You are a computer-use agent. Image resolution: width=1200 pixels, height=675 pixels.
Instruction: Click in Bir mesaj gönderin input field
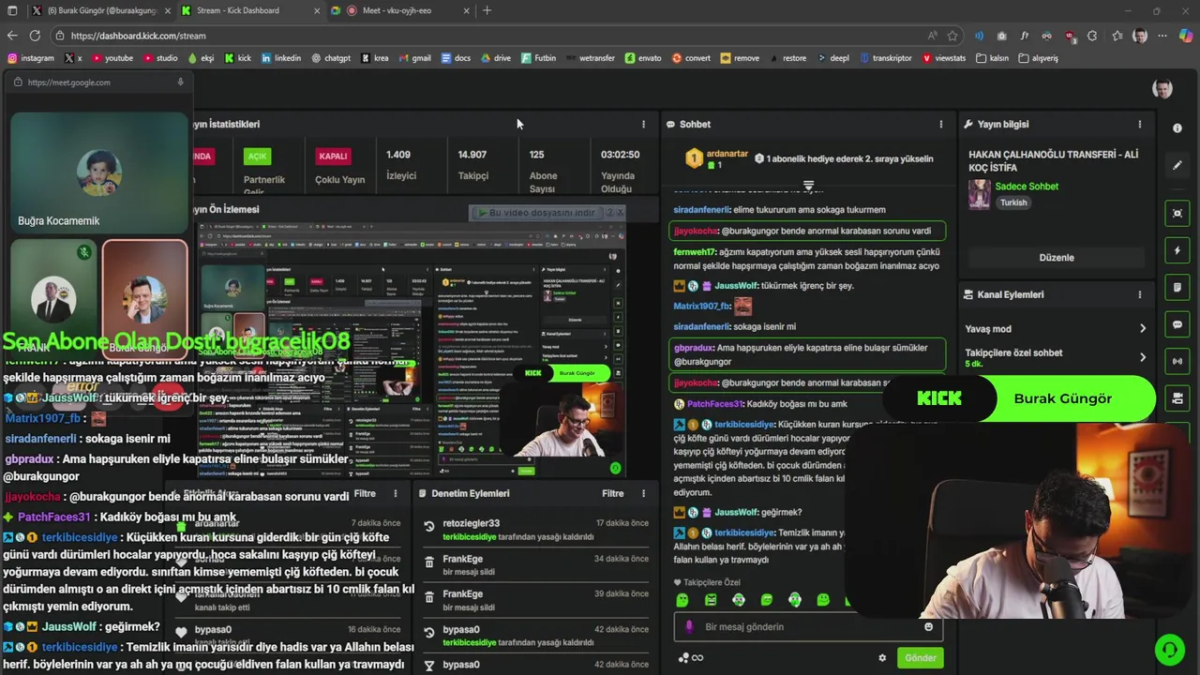(806, 627)
